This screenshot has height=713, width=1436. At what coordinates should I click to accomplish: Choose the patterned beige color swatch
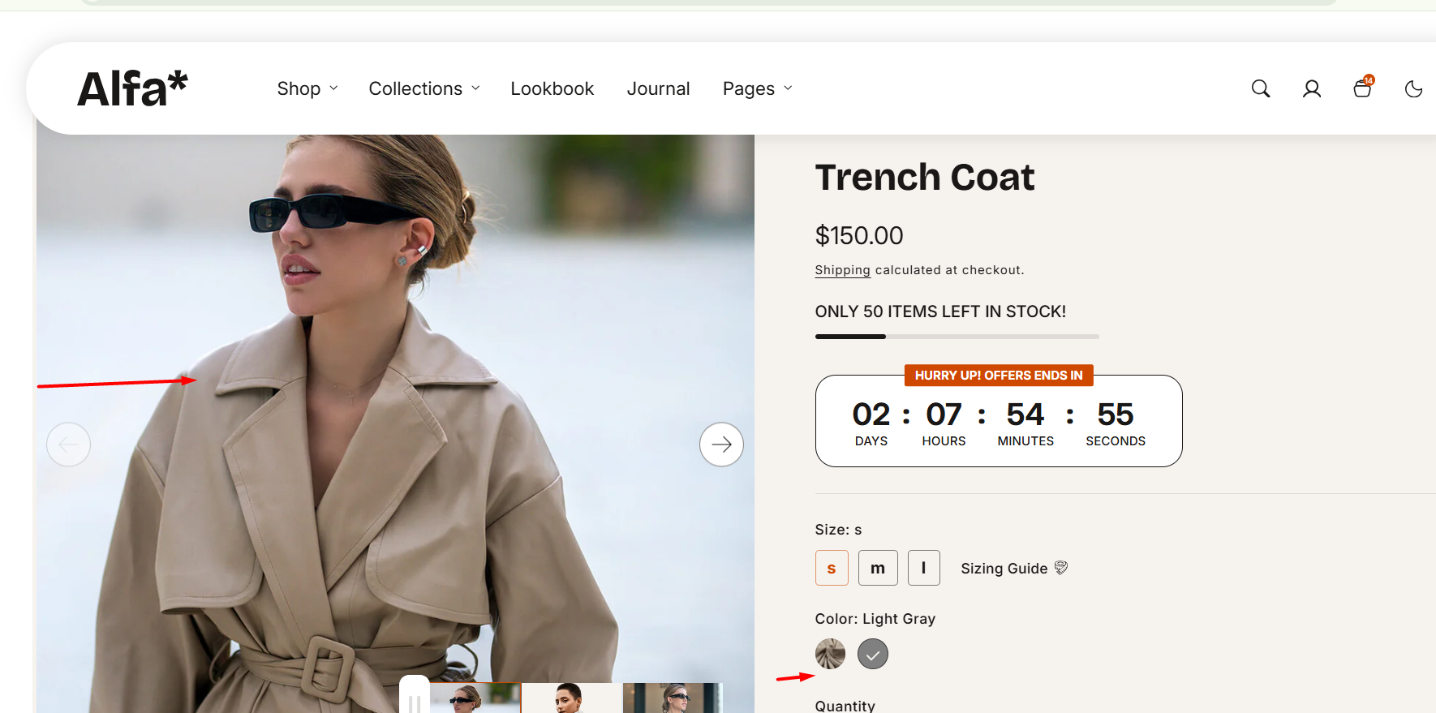830,654
